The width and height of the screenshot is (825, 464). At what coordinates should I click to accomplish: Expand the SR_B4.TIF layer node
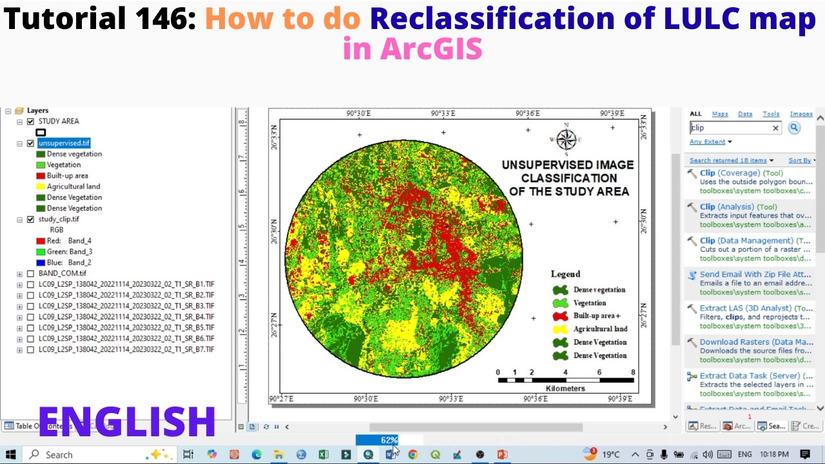click(20, 317)
